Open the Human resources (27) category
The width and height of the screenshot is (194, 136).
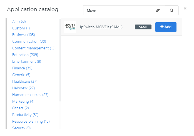pyautogui.click(x=30, y=95)
